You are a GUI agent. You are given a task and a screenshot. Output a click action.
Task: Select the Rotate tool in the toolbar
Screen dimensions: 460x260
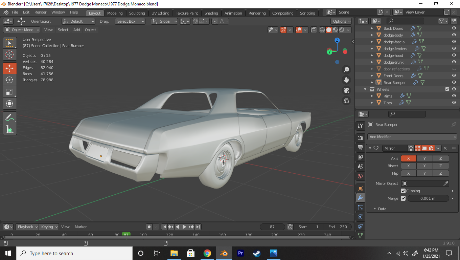[9, 80]
